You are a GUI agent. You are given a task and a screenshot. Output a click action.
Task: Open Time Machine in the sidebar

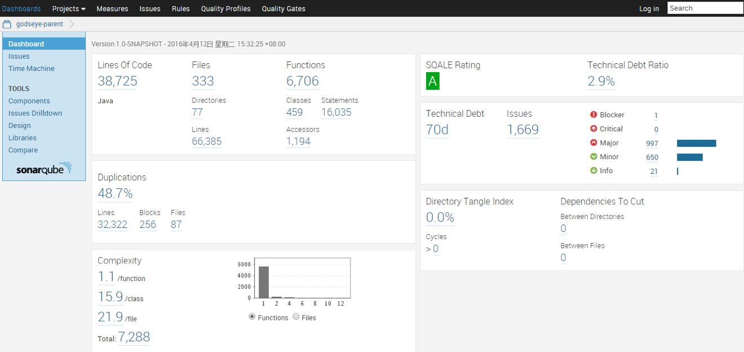pos(32,68)
